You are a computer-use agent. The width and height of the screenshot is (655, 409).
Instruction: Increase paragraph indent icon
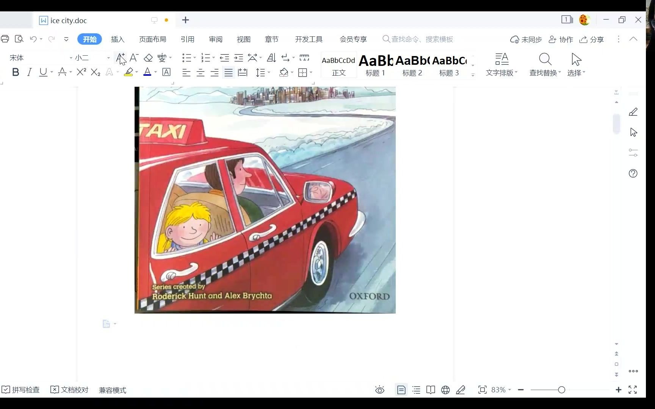238,58
